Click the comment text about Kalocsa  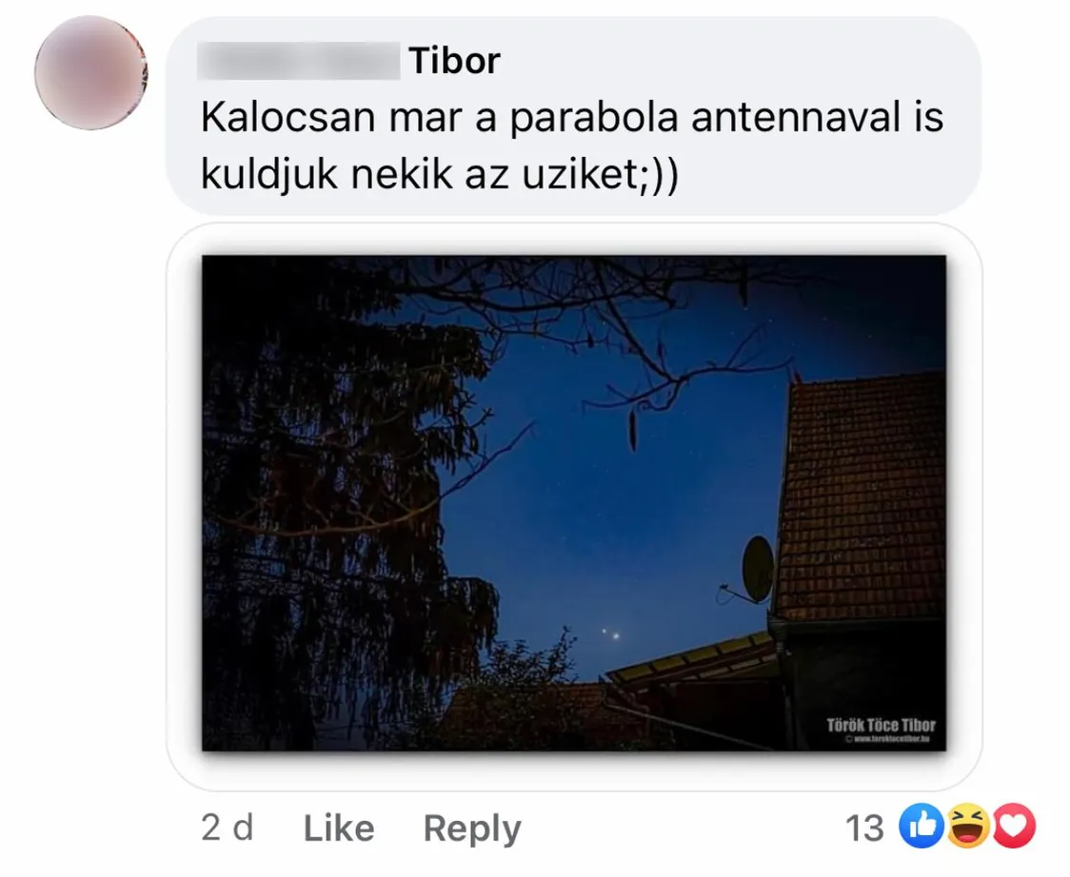(572, 146)
